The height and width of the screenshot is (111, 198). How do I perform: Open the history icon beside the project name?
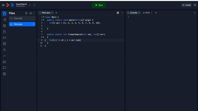[34, 5]
